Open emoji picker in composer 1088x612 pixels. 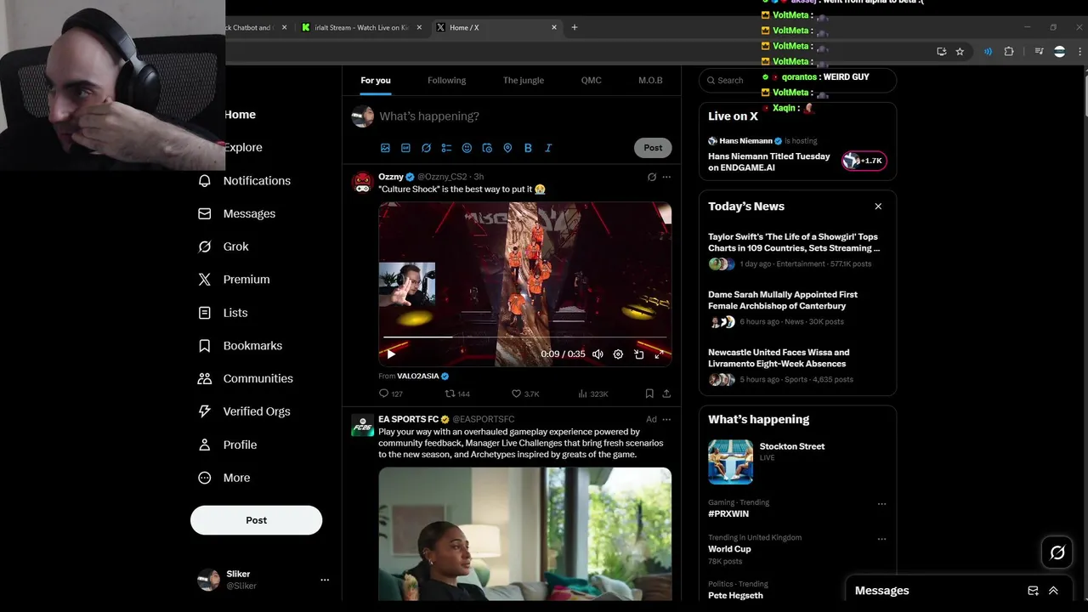(x=467, y=148)
